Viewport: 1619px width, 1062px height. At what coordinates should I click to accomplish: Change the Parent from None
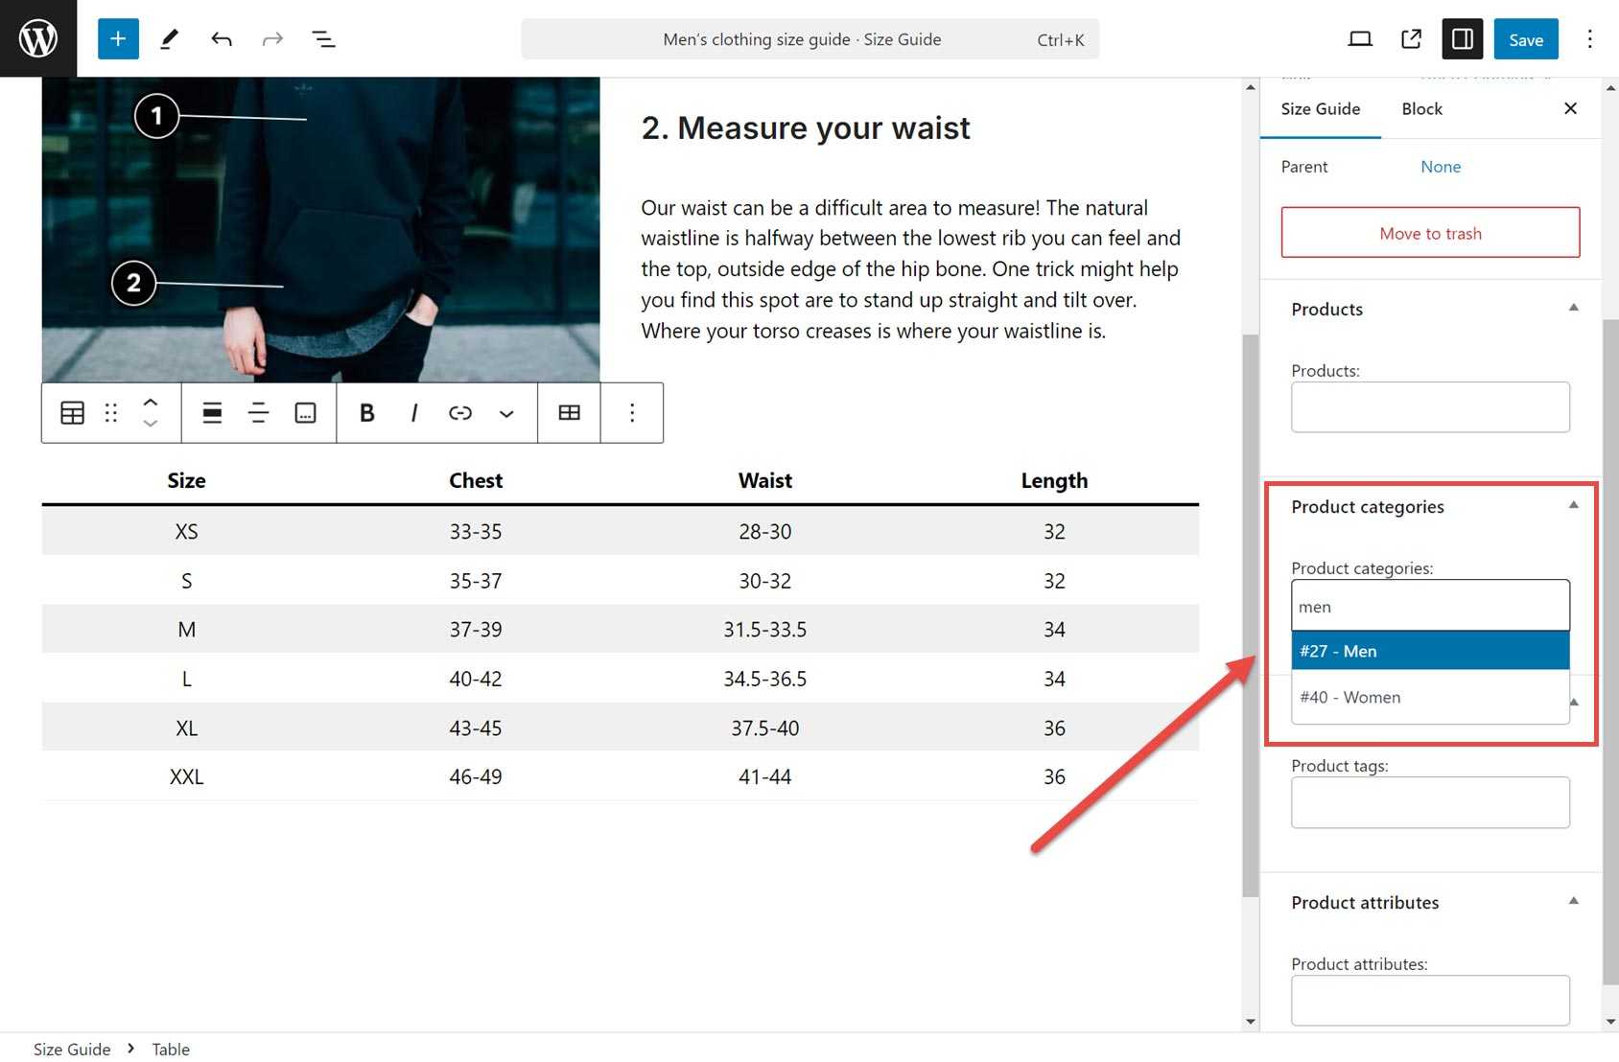pos(1441,167)
